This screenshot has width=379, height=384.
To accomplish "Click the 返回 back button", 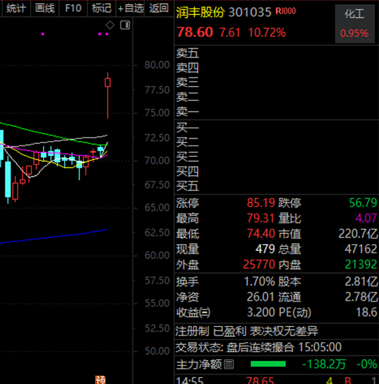I will 159,8.
